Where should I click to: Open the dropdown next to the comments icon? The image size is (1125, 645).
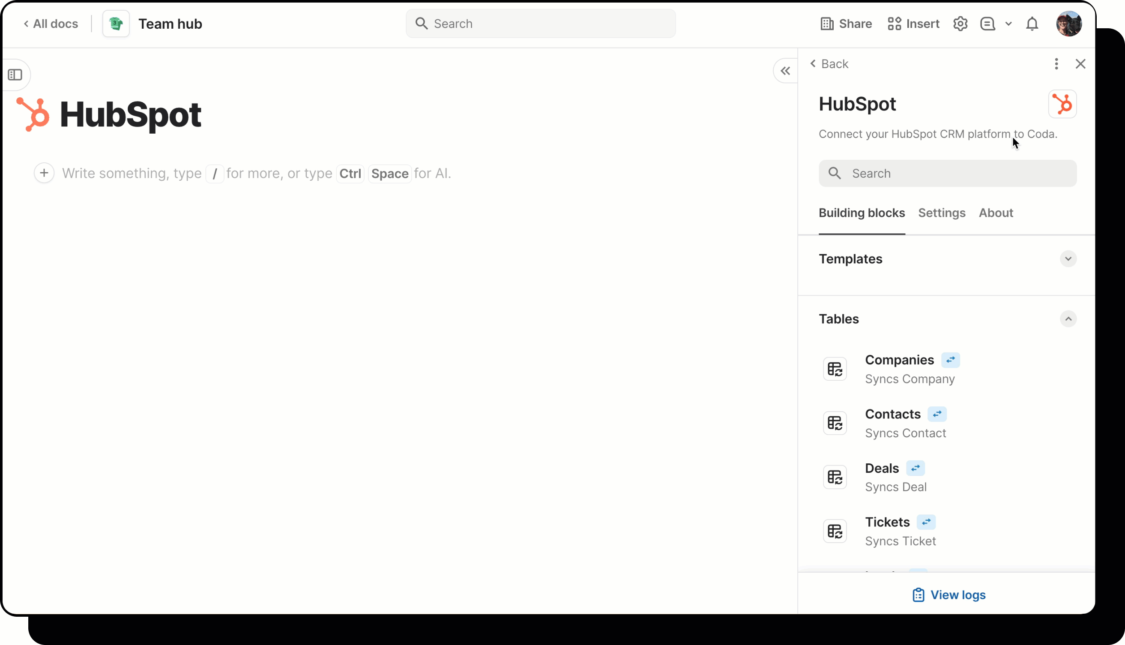pyautogui.click(x=1009, y=24)
